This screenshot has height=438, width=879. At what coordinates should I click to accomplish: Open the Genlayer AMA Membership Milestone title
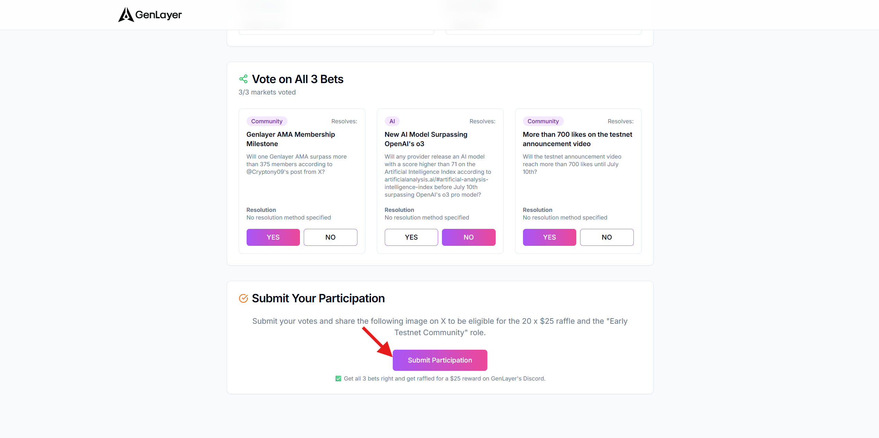pyautogui.click(x=291, y=139)
